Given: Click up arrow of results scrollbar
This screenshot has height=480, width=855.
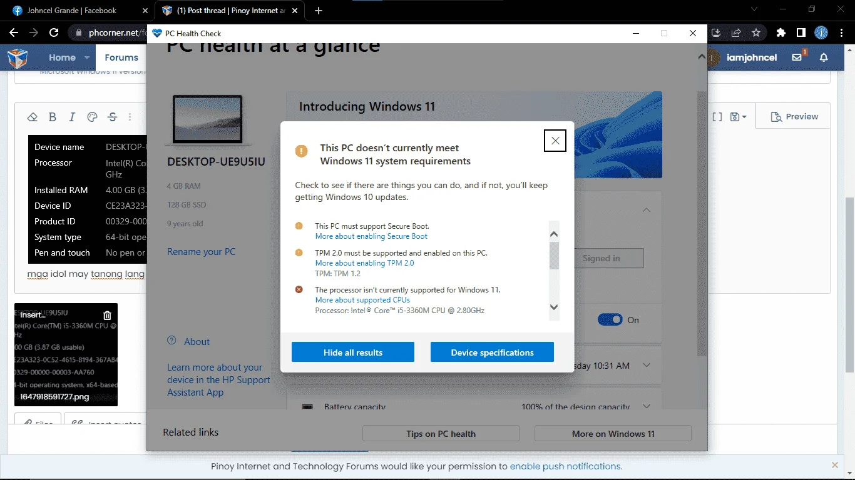Looking at the screenshot, I should pyautogui.click(x=554, y=234).
